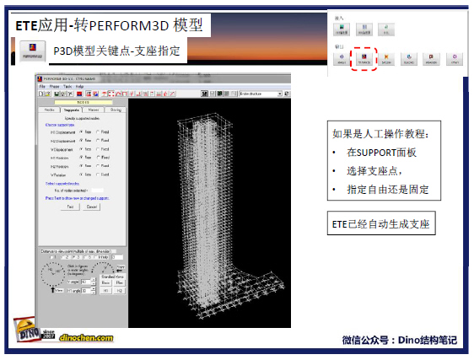This screenshot has height=360, width=474.
Task: Click the H1 angle input field
Action: 86,291
